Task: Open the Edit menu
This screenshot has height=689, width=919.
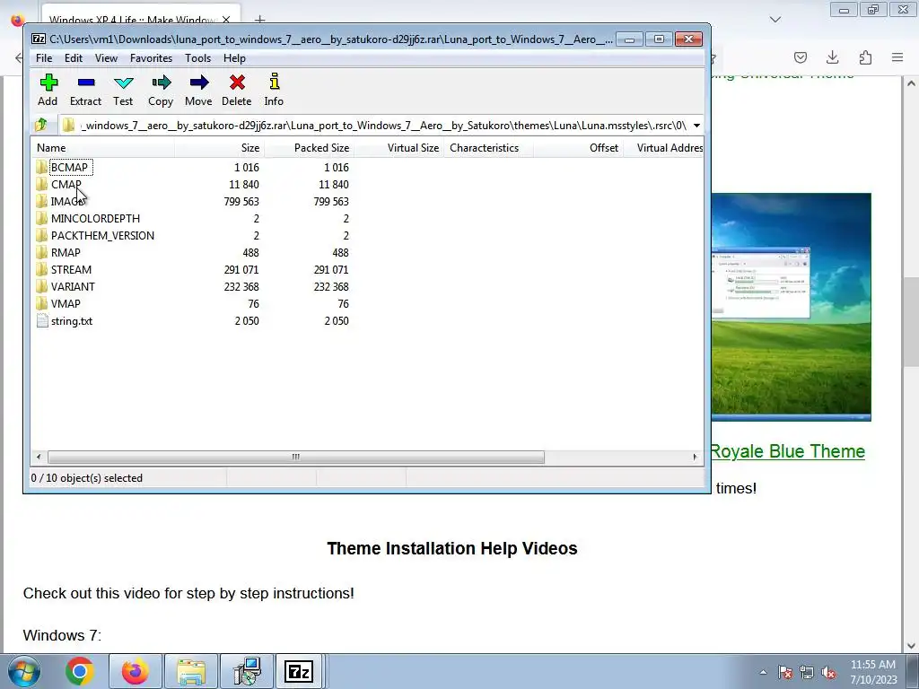Action: point(74,58)
